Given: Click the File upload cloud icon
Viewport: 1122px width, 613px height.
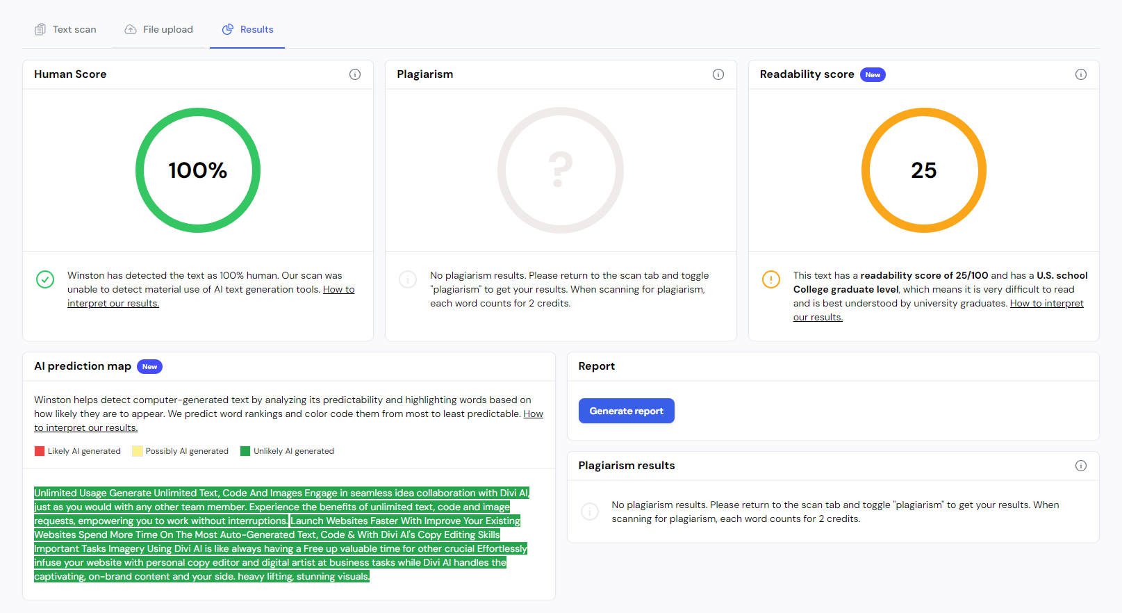Looking at the screenshot, I should pos(131,29).
